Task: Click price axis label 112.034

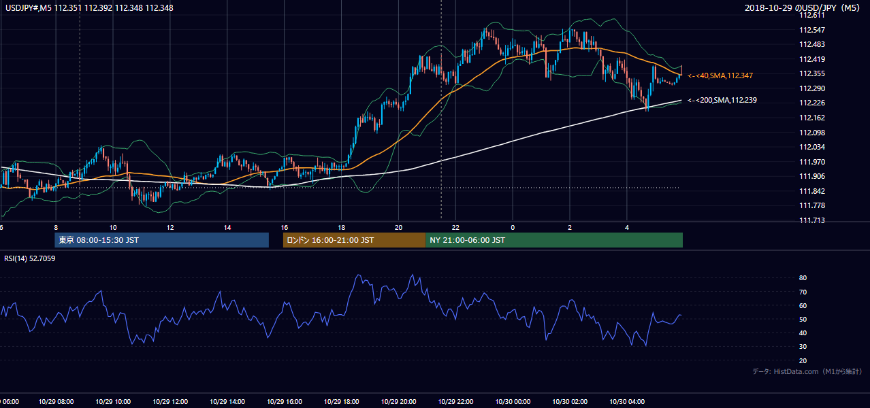Action: 812,147
